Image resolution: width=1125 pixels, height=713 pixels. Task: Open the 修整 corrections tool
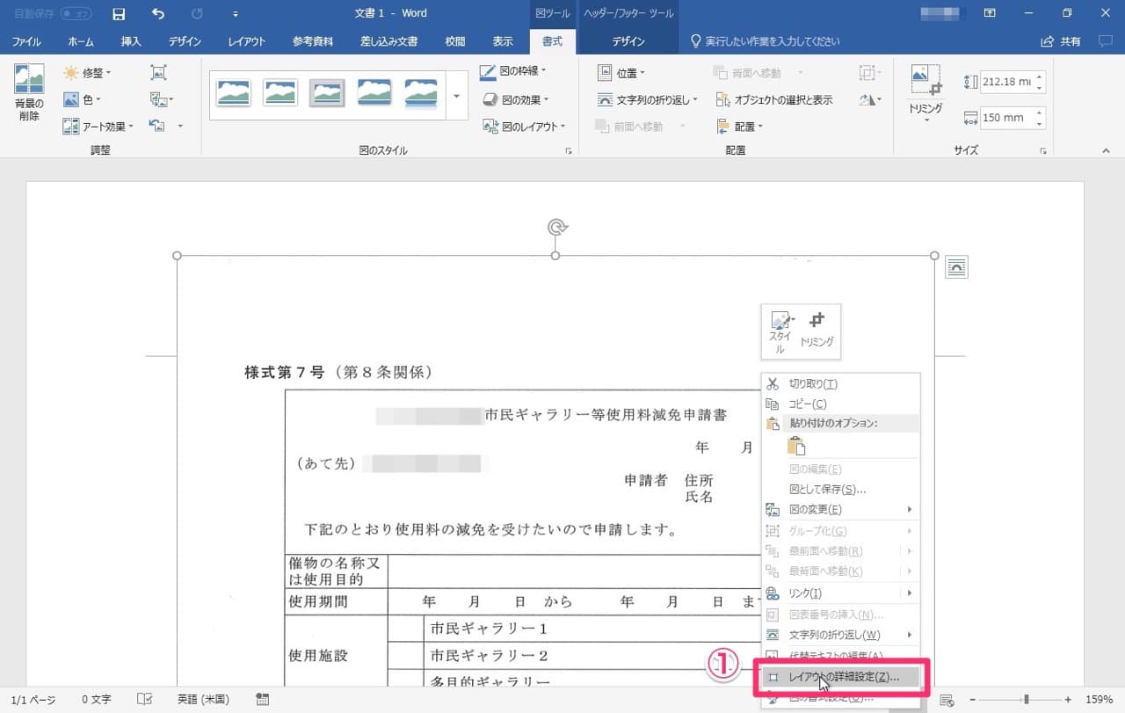[87, 73]
